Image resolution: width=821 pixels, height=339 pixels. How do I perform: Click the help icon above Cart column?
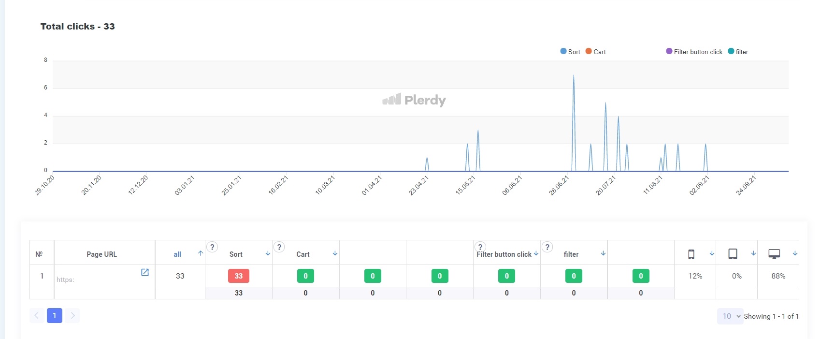[279, 247]
